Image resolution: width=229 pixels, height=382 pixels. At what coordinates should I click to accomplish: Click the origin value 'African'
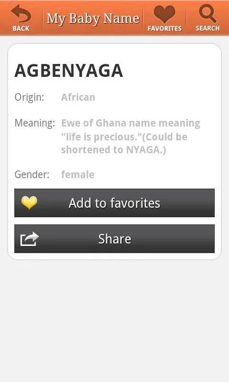tap(78, 97)
